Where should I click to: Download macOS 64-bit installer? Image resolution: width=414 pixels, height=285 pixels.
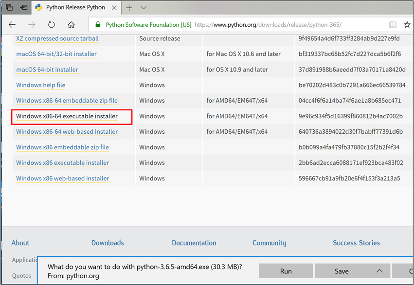[47, 70]
